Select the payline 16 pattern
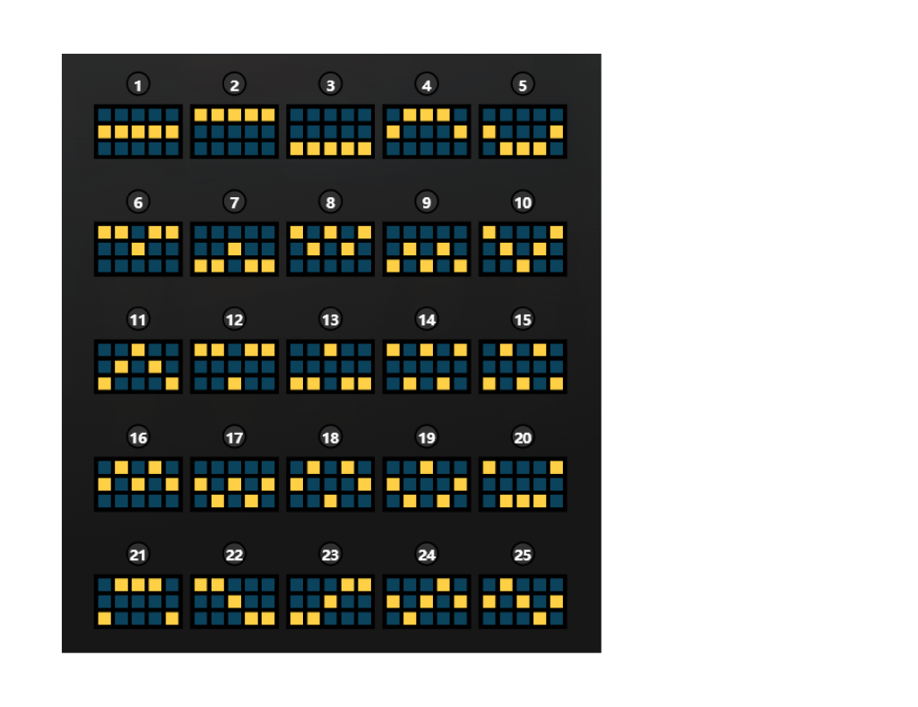The width and height of the screenshot is (918, 707). coord(137,483)
